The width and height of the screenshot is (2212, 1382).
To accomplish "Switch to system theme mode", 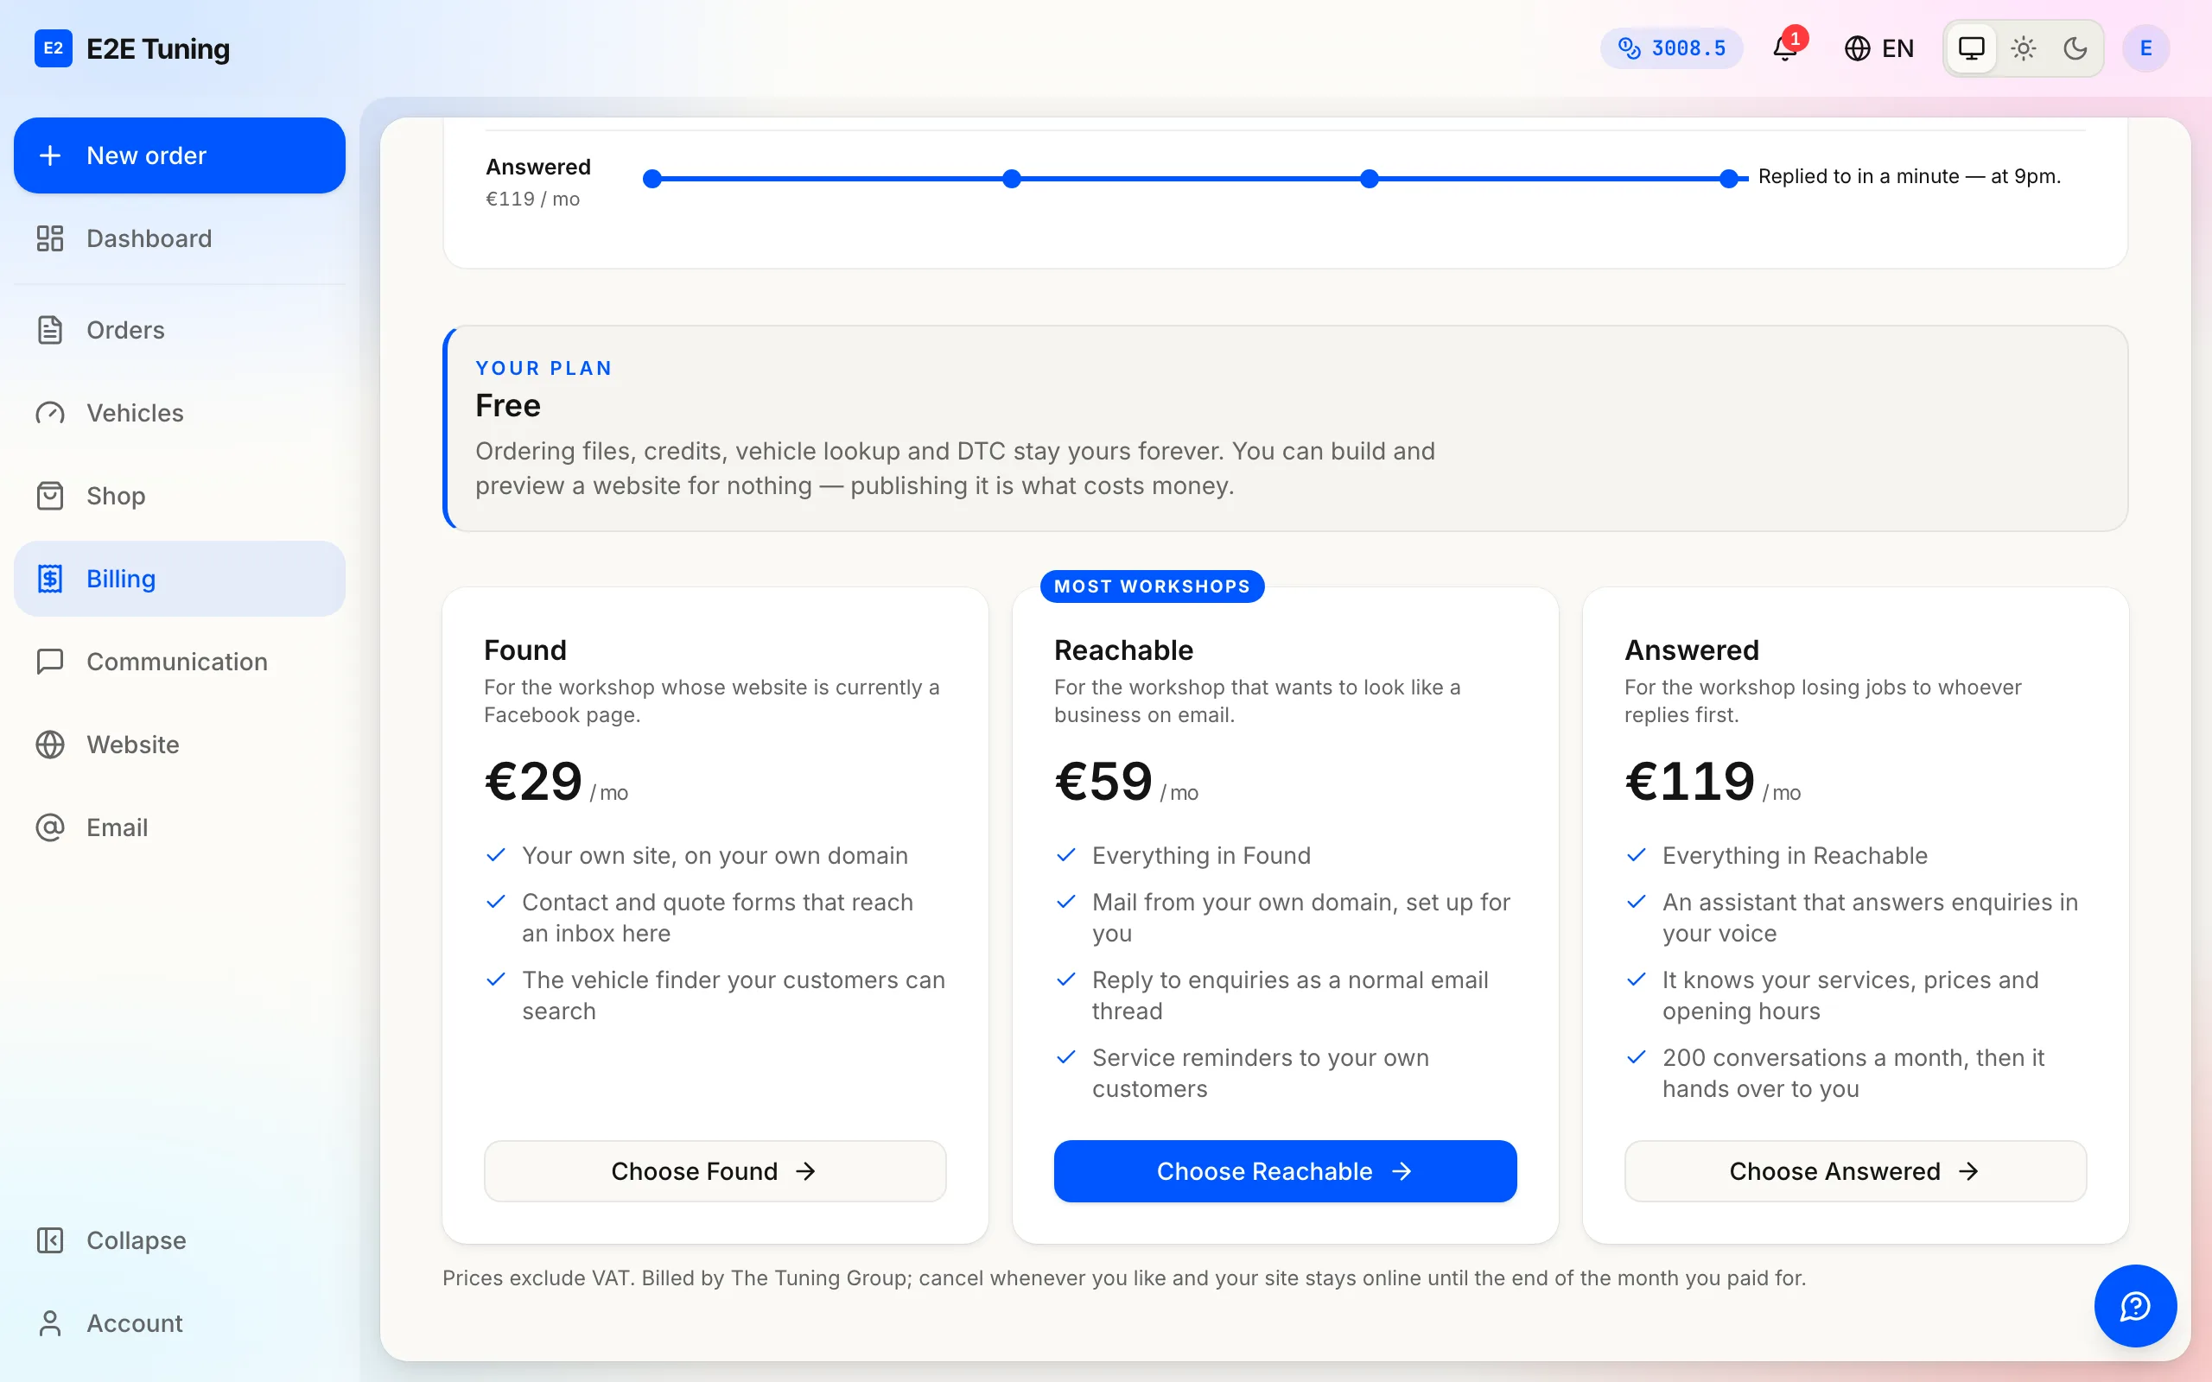I will tap(1972, 48).
